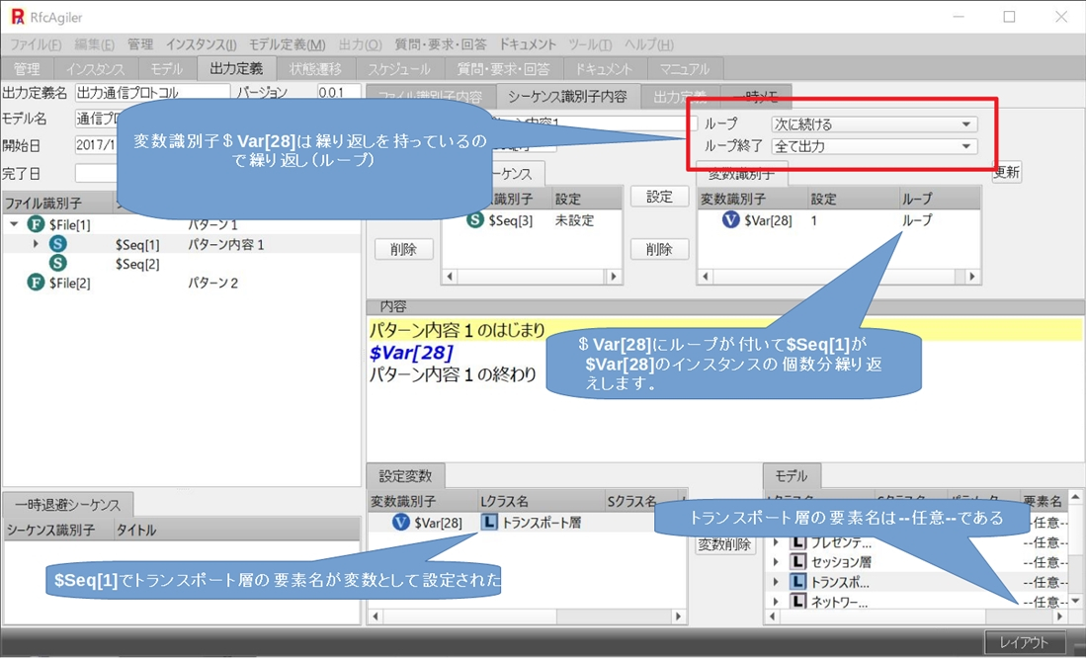
Task: Expand the プレゼンテ... node in the model tree
Action: pos(776,542)
